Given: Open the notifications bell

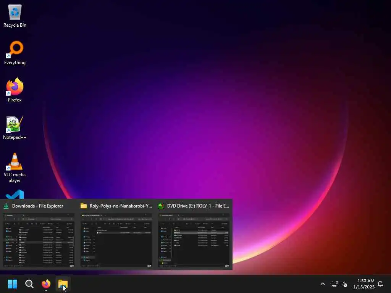Looking at the screenshot, I should coord(380,284).
